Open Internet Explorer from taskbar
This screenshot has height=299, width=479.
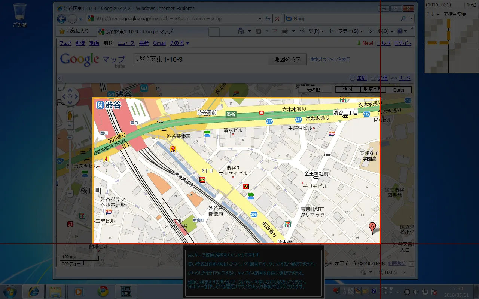coord(33,292)
